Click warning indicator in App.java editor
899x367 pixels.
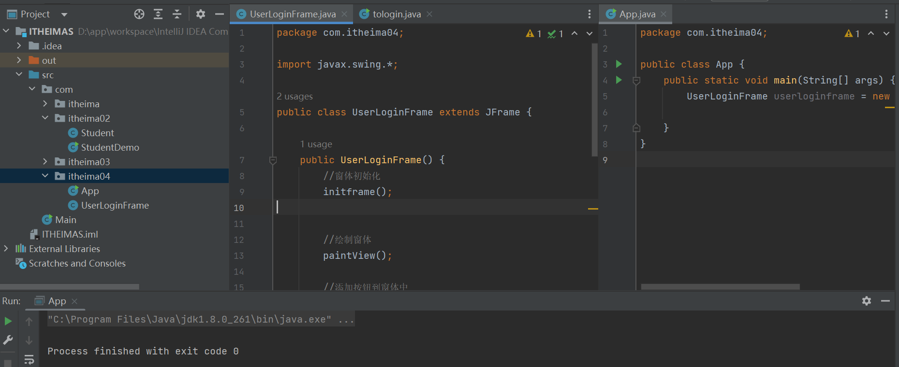click(x=852, y=34)
